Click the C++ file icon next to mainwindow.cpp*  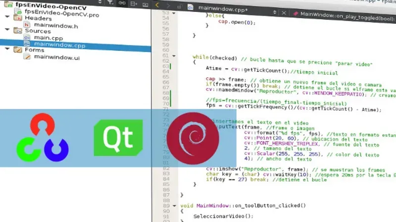[191, 7]
